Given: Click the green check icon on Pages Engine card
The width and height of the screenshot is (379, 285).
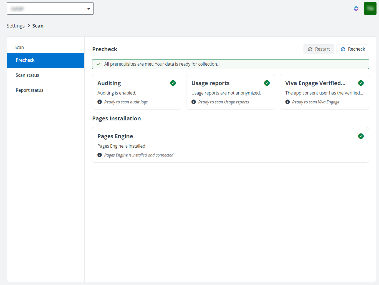Looking at the screenshot, I should pyautogui.click(x=361, y=136).
